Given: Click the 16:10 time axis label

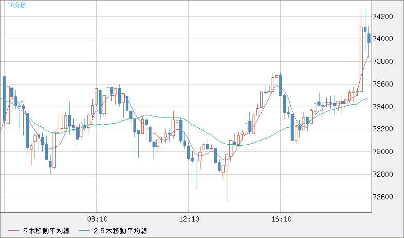Looking at the screenshot, I should click(281, 219).
